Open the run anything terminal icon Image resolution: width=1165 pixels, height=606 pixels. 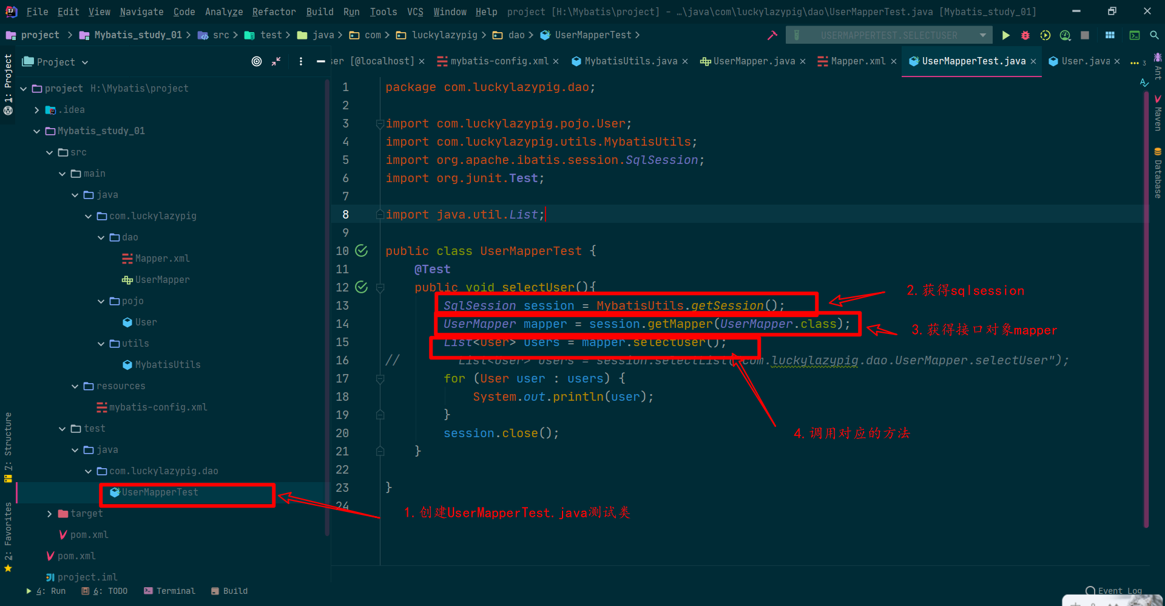(x=1134, y=35)
